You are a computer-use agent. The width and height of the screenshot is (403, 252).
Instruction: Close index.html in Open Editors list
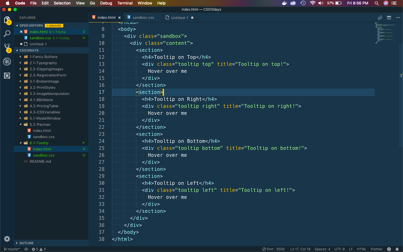point(21,32)
